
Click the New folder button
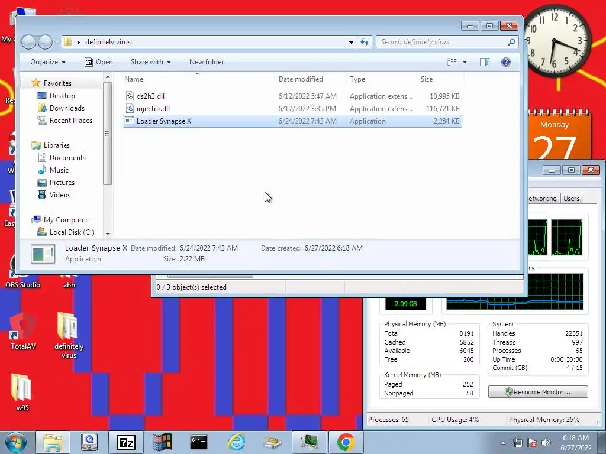(x=207, y=62)
